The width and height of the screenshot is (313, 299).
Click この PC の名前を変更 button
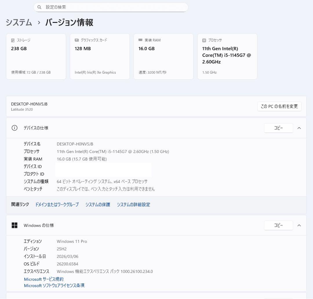pyautogui.click(x=279, y=106)
